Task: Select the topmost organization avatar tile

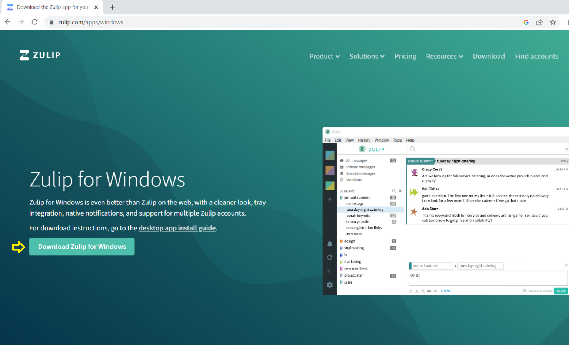Action: [x=330, y=155]
